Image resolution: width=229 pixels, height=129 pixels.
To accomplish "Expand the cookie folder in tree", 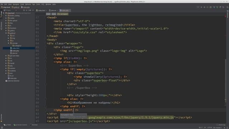I will [6, 18].
